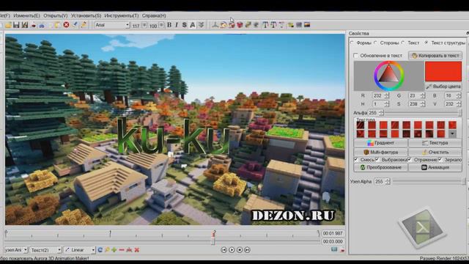Open the Справка(H) menu
469x264 pixels.
coord(154,15)
